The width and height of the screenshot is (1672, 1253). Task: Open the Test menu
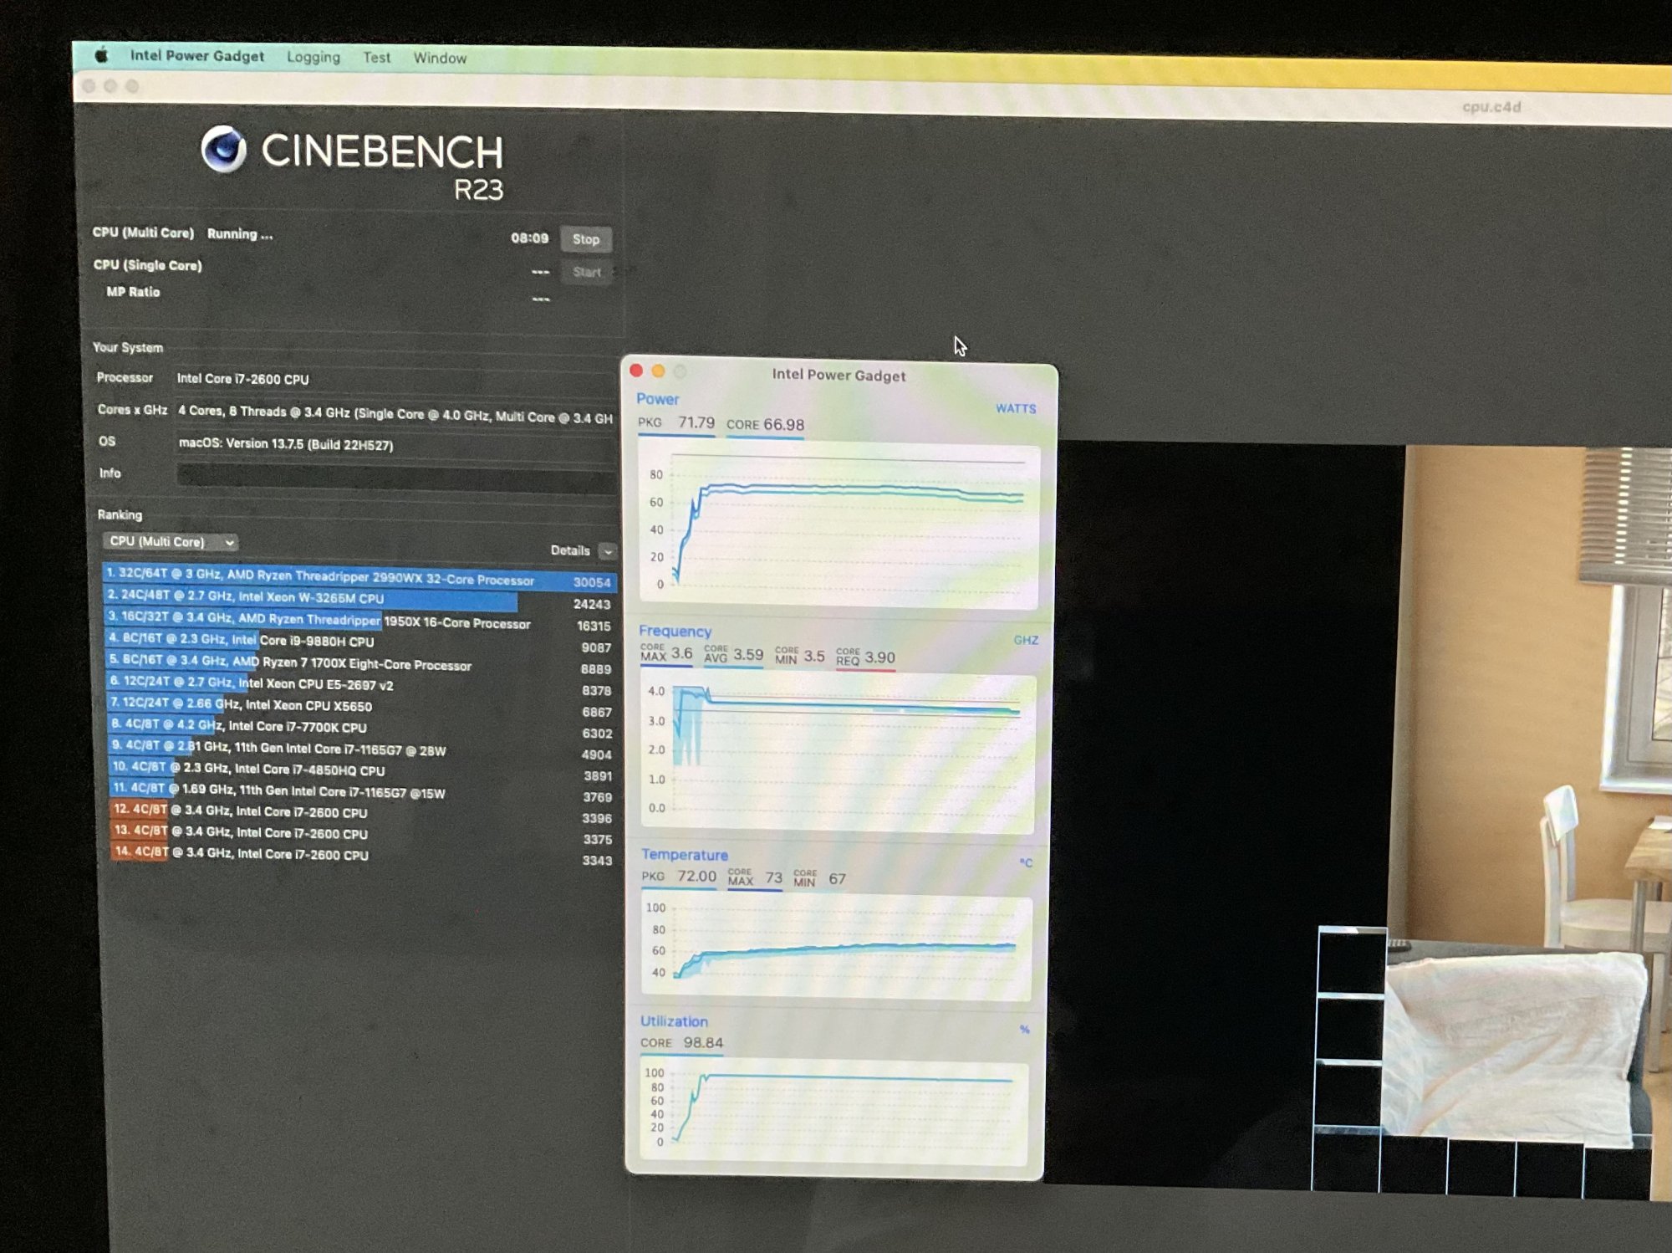(376, 58)
